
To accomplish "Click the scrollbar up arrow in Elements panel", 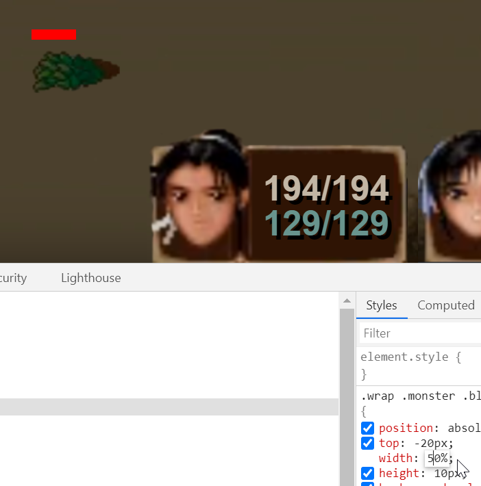I will [x=347, y=300].
